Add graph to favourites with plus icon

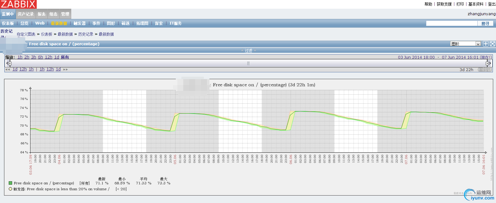[x=485, y=44]
